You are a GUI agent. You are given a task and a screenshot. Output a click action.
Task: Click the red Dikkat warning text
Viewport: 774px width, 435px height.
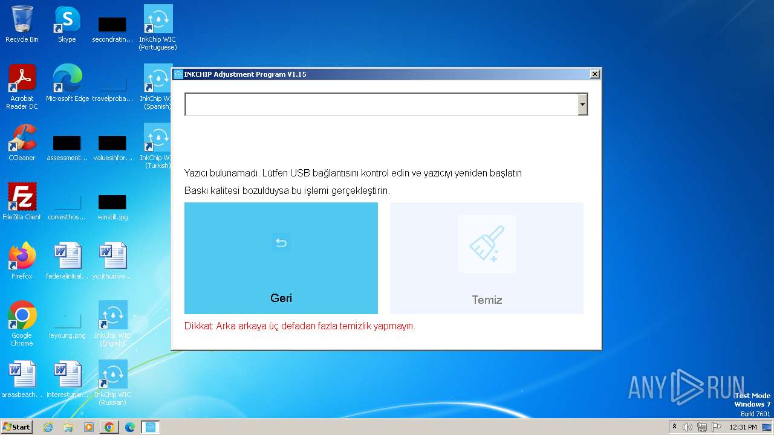click(x=300, y=326)
